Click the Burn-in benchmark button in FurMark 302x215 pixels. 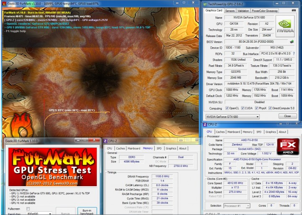pyautogui.click(x=87, y=211)
